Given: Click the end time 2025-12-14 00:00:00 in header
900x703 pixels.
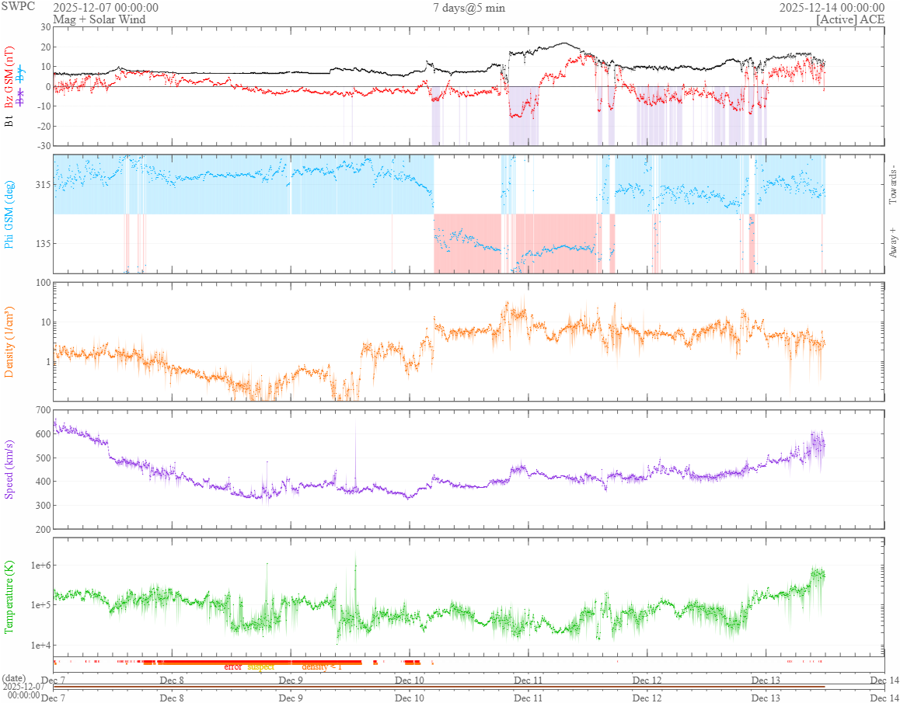Looking at the screenshot, I should coord(831,8).
